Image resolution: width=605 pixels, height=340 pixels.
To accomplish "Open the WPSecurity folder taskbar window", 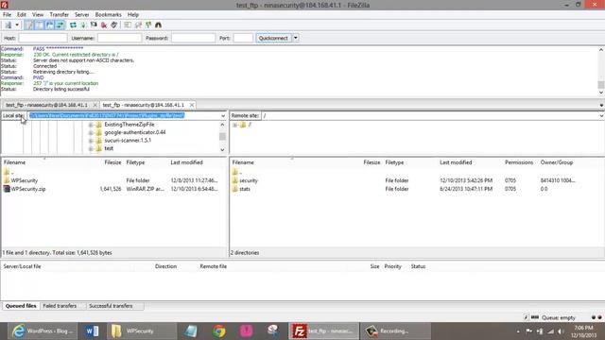I will (142, 331).
